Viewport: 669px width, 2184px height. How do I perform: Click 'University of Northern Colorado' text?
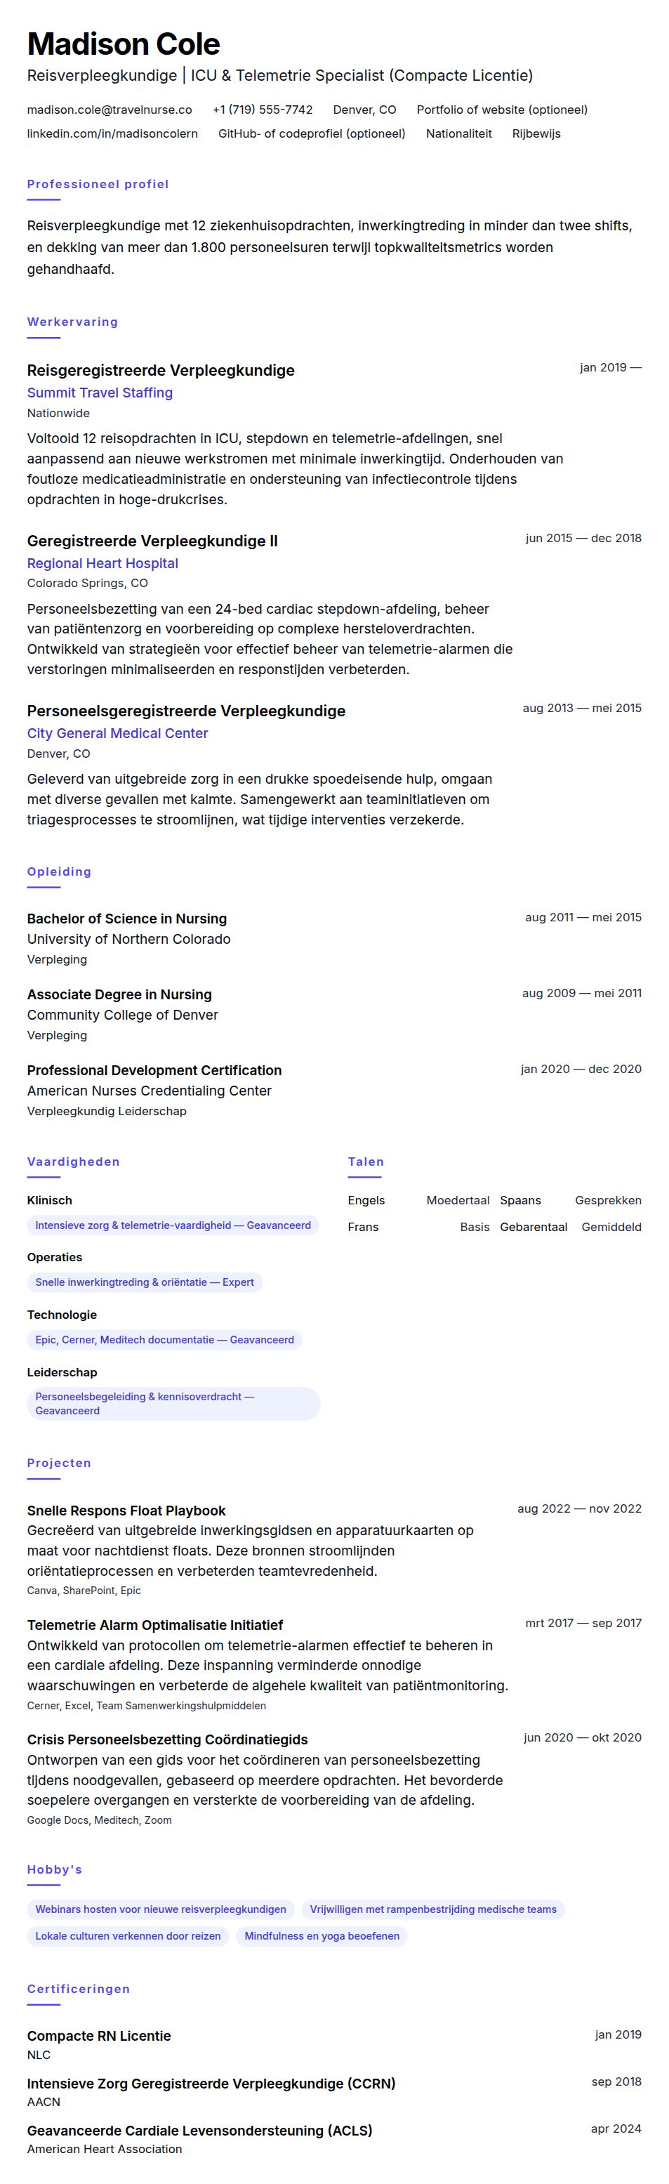point(129,938)
